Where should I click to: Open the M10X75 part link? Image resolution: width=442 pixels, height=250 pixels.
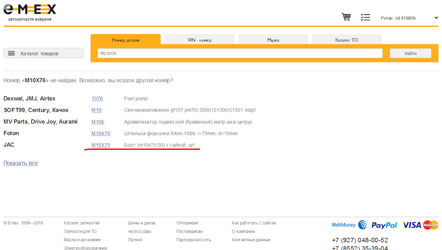point(101,145)
